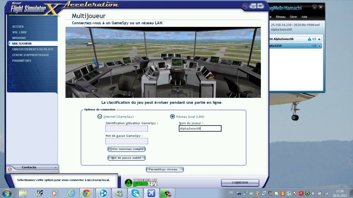Click the FR language indicator
Viewport: 353px width, 198px height.
(x=231, y=193)
